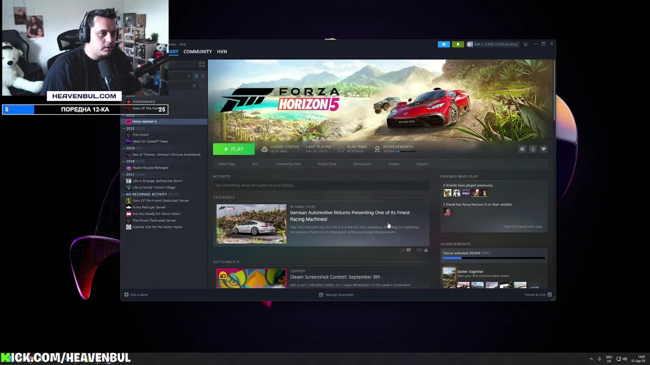Click the cloud status icon
This screenshot has width=650, height=365.
tap(264, 149)
